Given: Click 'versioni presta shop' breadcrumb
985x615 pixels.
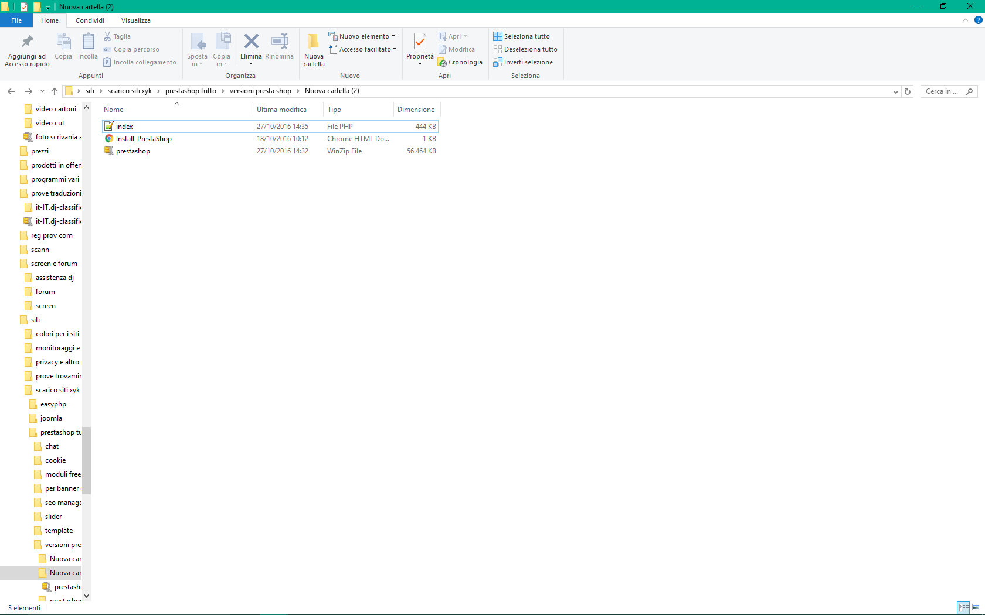Looking at the screenshot, I should coord(260,91).
